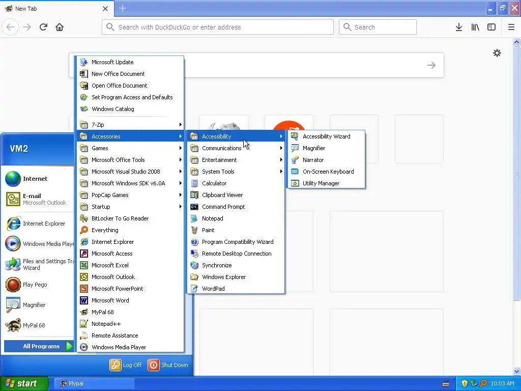The height and width of the screenshot is (391, 521).
Task: Launch Microsoft Access
Action: pyautogui.click(x=130, y=254)
